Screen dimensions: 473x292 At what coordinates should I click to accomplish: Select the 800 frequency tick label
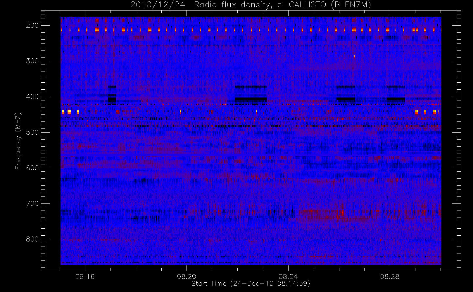(x=32, y=239)
